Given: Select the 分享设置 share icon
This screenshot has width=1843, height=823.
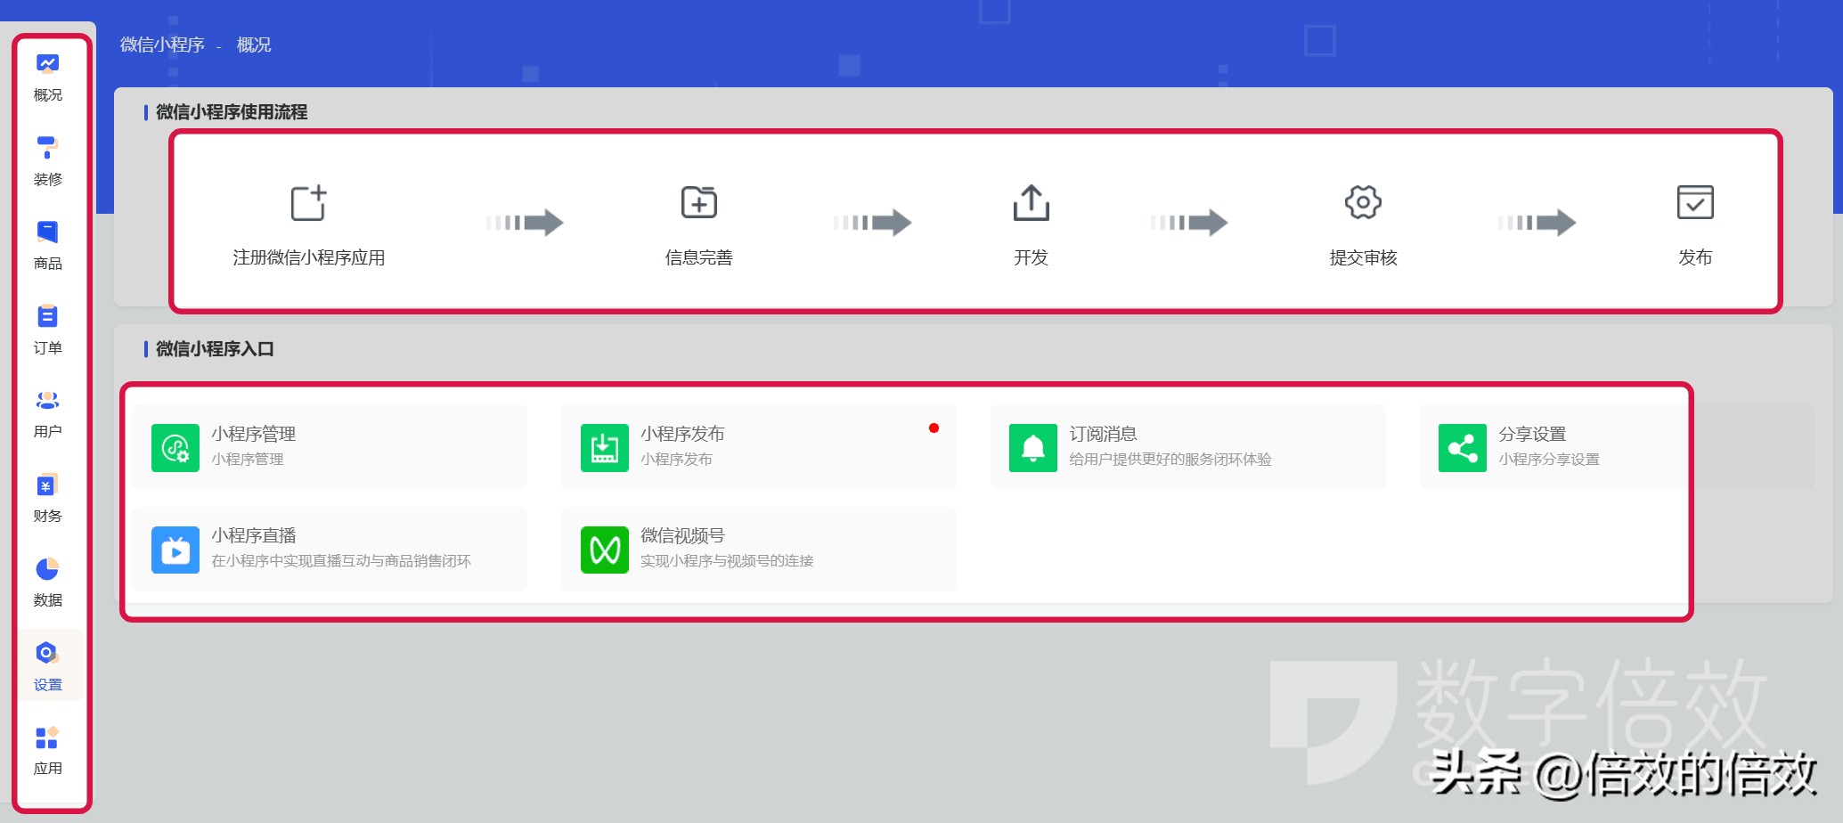Looking at the screenshot, I should click(1461, 446).
